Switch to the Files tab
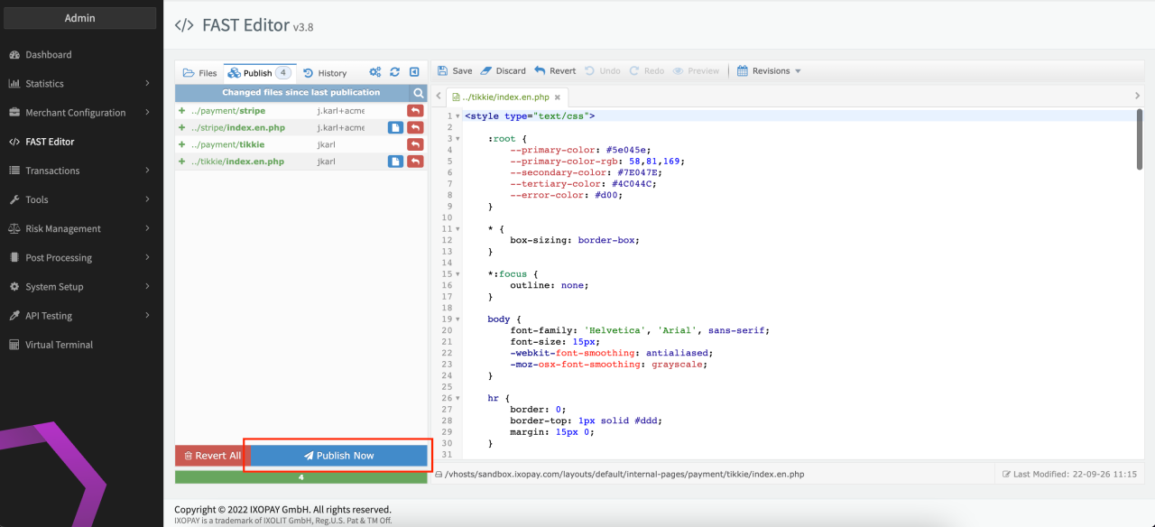The width and height of the screenshot is (1155, 527). coord(200,73)
